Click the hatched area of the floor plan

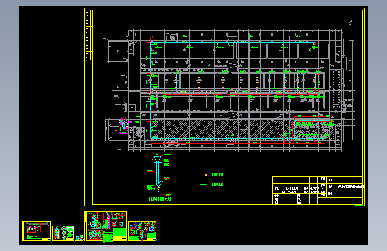[x=222, y=130]
